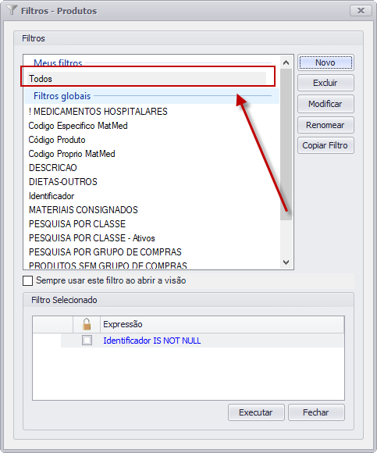The image size is (377, 453).
Task: Click the 'Identificador IS NOT NULL' expression
Action: (x=152, y=341)
